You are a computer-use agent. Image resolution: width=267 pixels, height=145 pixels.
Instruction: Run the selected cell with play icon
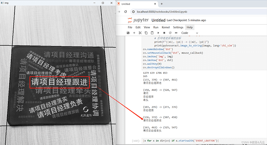(x=158, y=33)
